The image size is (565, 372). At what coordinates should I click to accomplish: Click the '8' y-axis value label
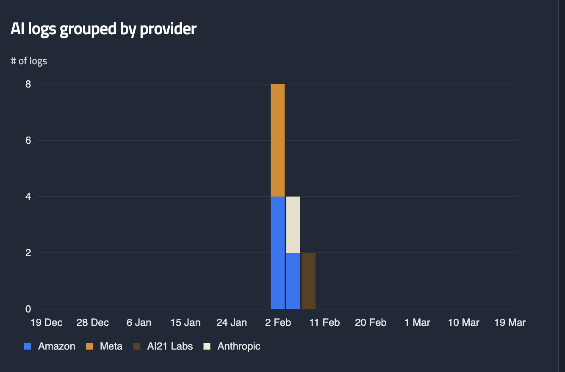pos(28,84)
